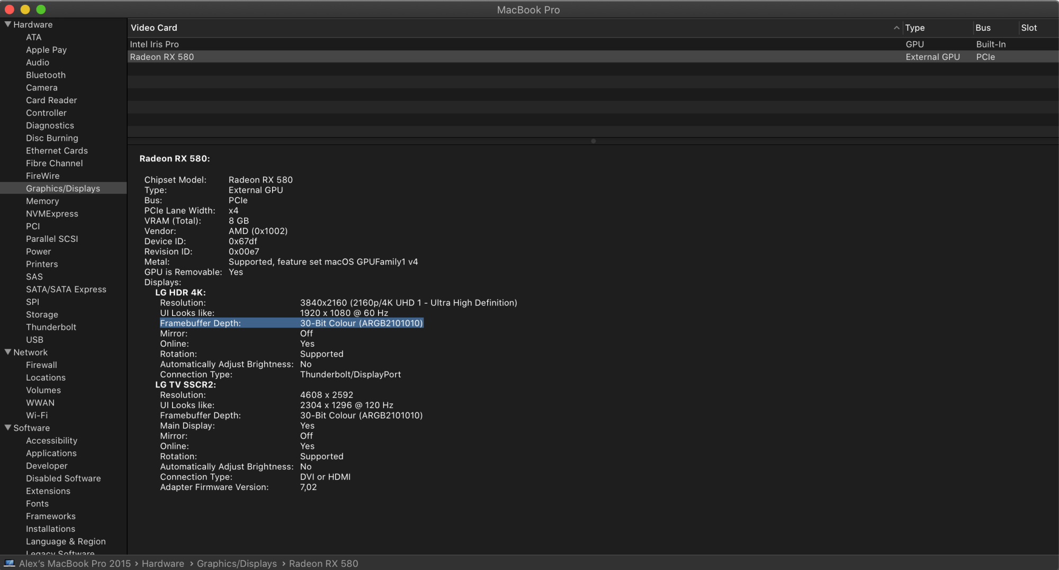Open Language & Region in the sidebar
This screenshot has height=570, width=1059.
[x=66, y=541]
